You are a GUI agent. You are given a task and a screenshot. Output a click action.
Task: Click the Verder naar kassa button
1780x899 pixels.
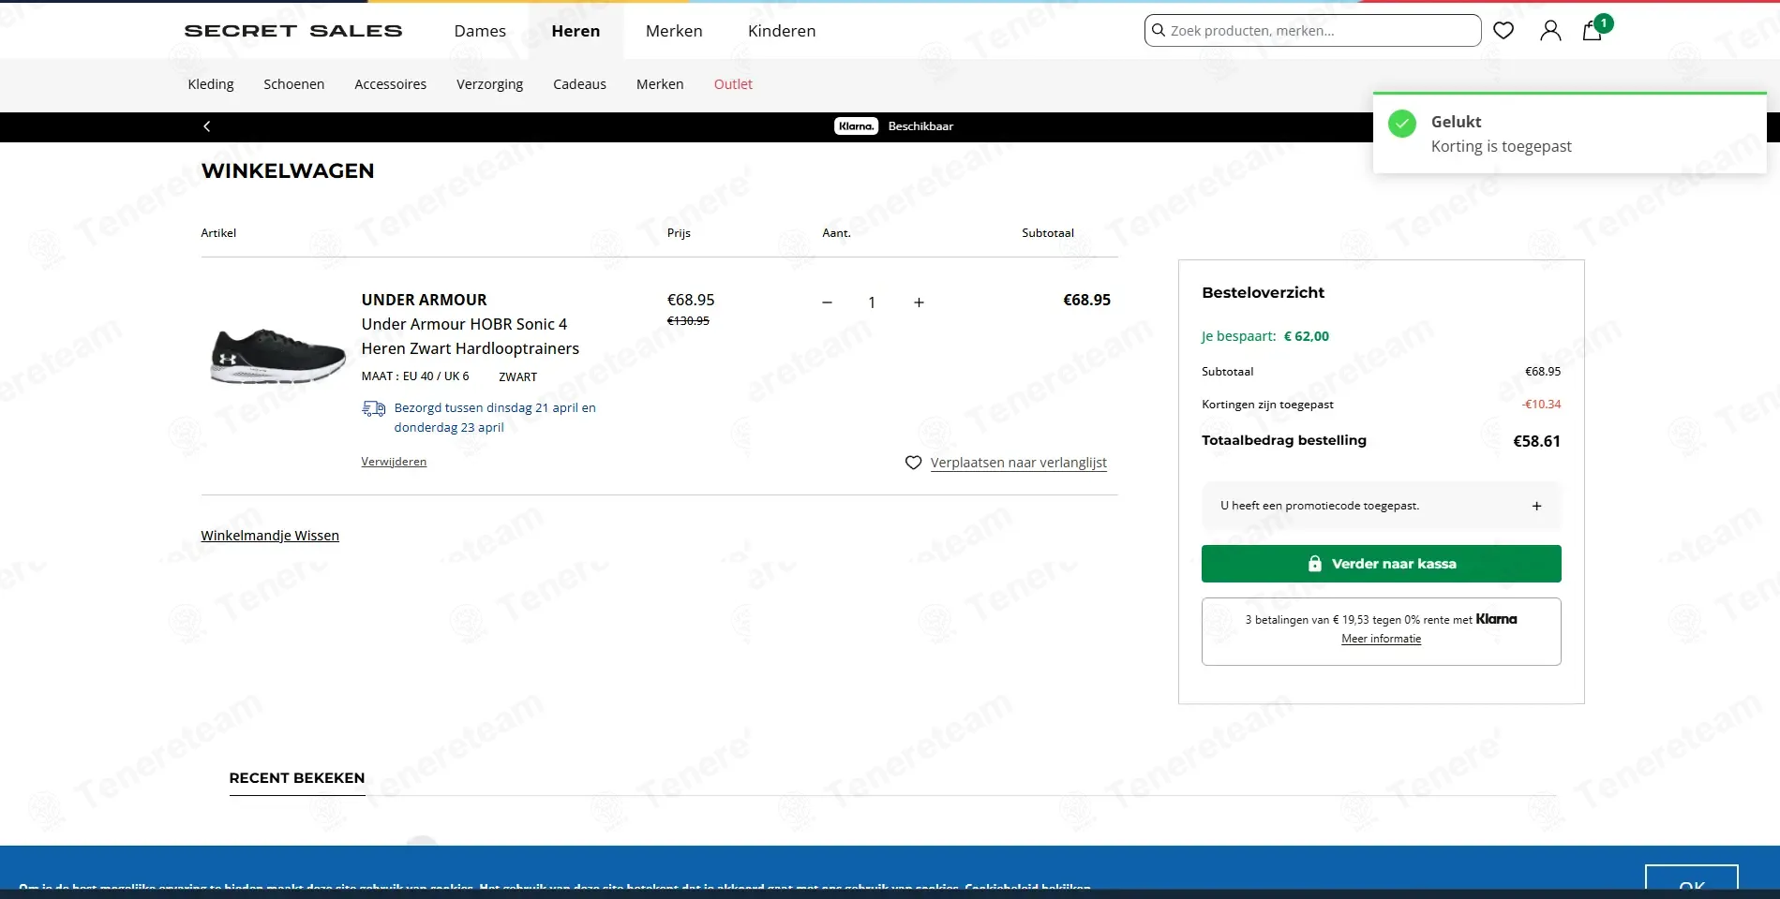pyautogui.click(x=1381, y=564)
